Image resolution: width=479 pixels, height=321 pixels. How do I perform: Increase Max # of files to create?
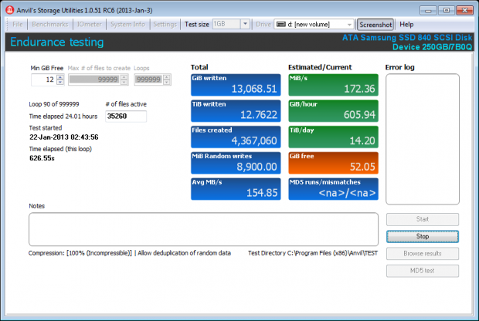(124, 77)
